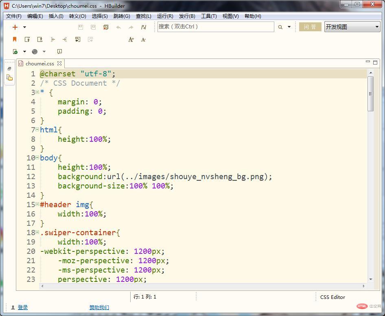385x316 pixels.
Task: Click the Save All icon
Action: tap(93, 27)
